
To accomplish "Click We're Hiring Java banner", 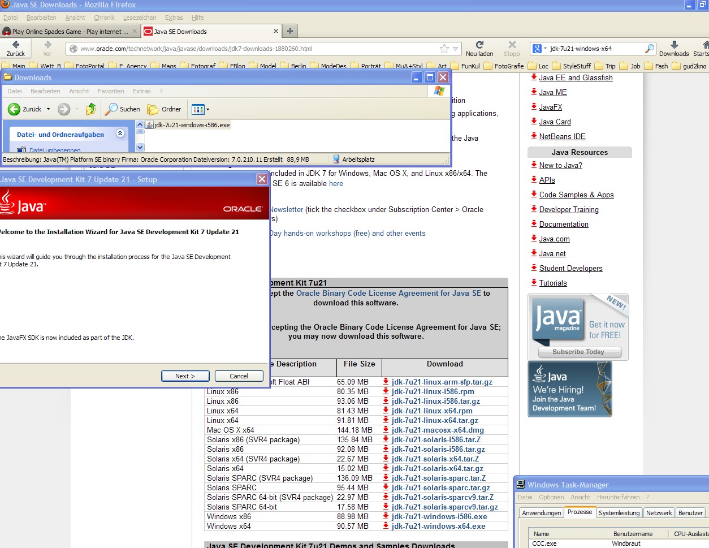I will (570, 389).
